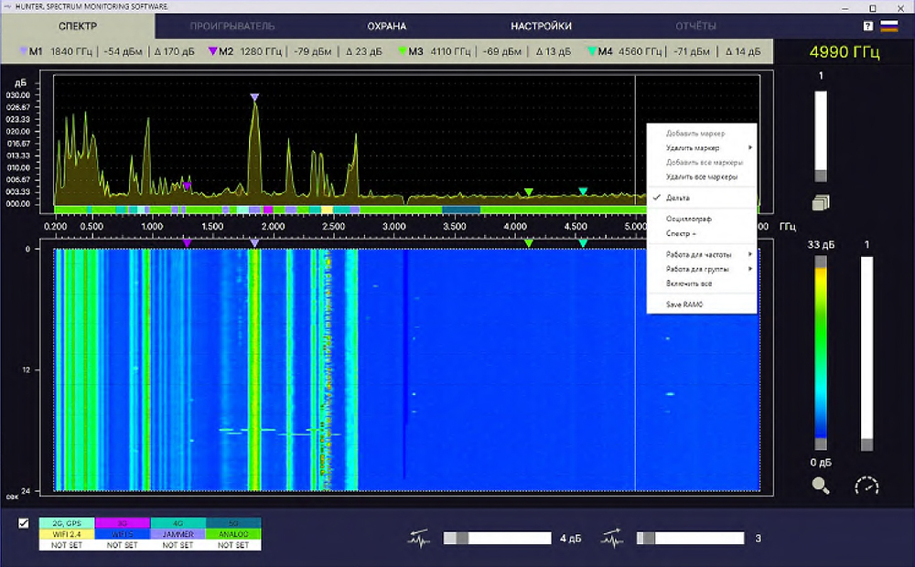915x567 pixels.
Task: Click the M3 green marker triangle in header
Action: 403,52
